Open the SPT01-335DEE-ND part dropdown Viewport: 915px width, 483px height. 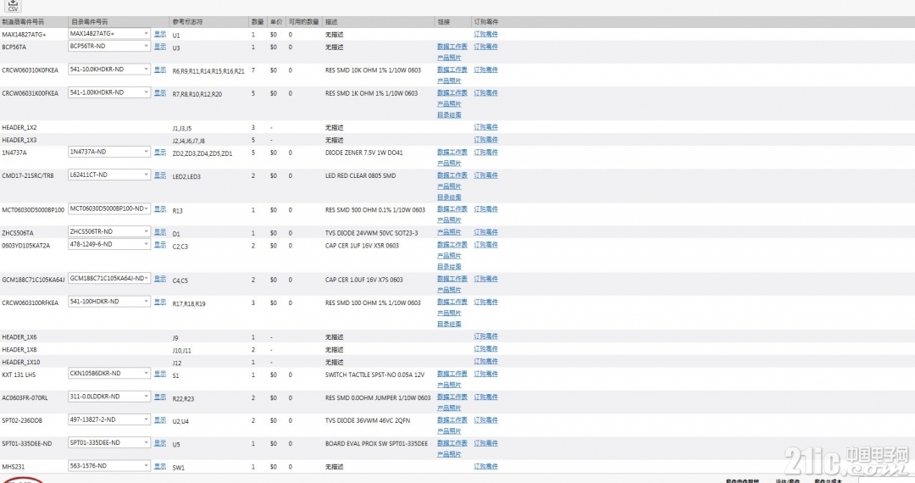click(109, 442)
